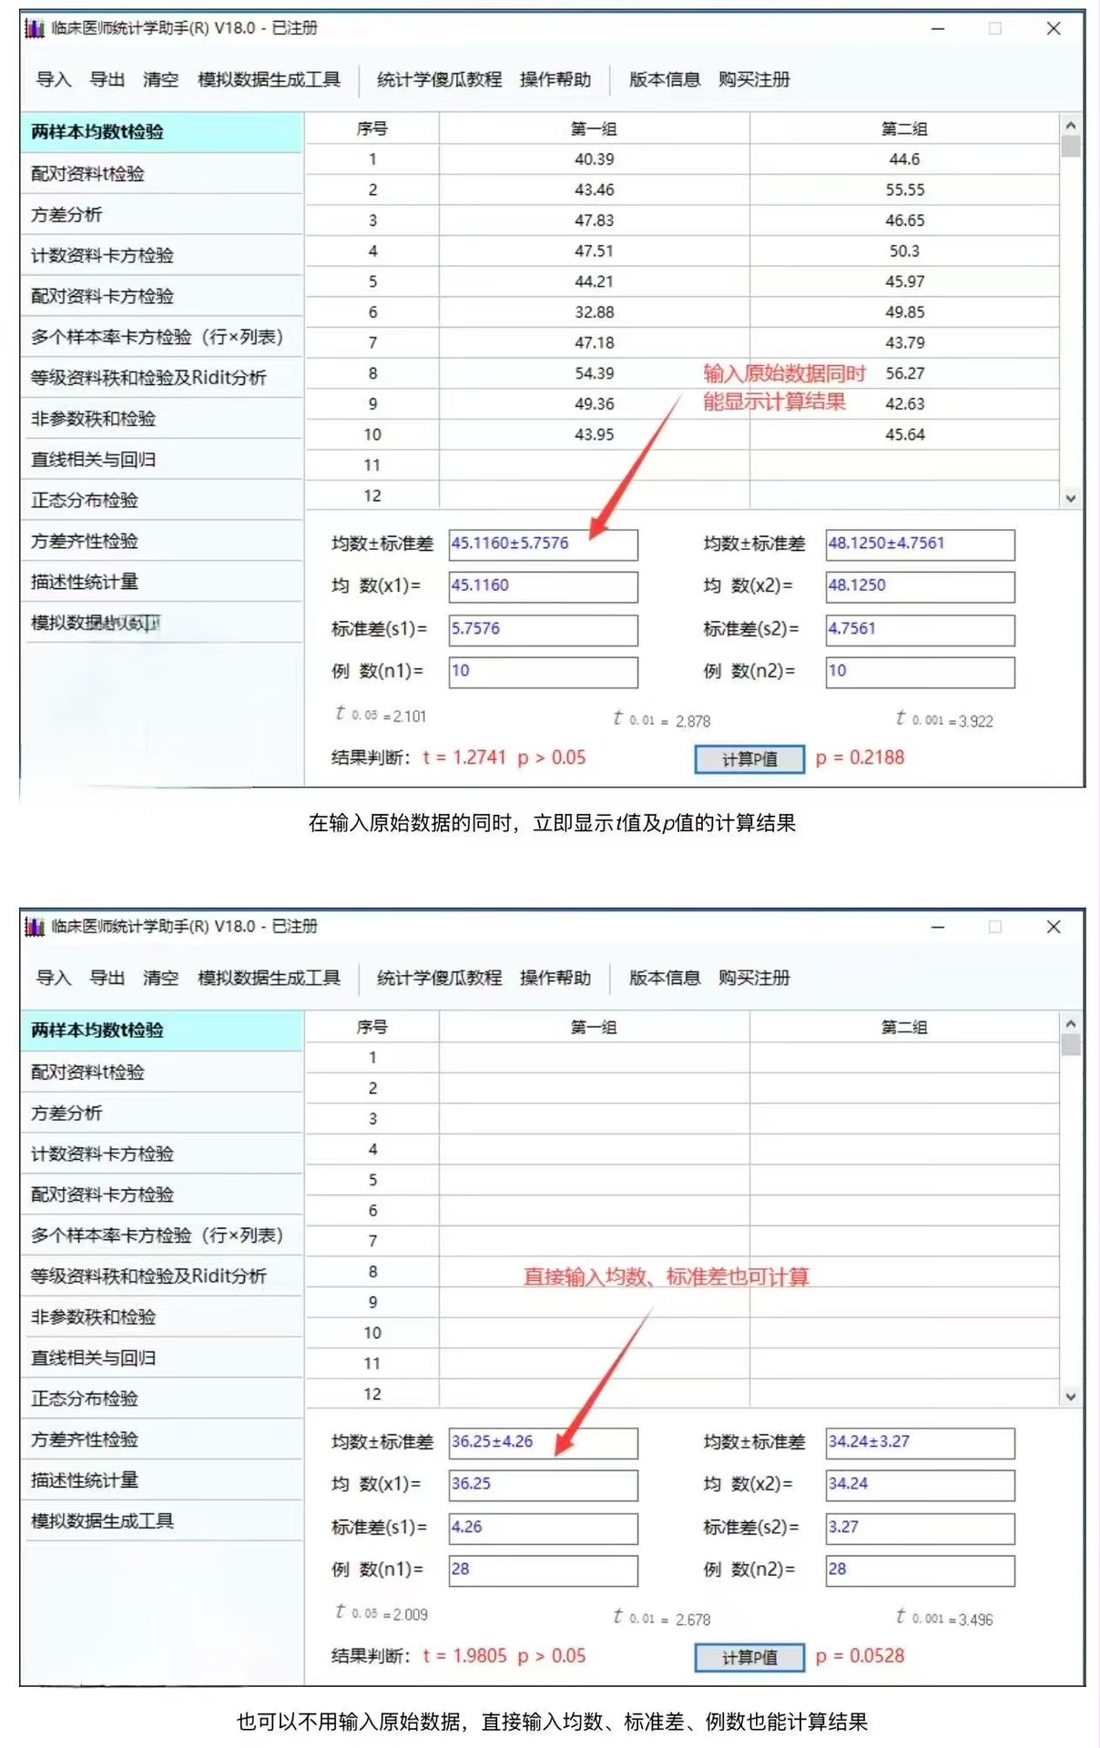Select 计数资料卡方检验 in the data-filled window sidebar

(x=162, y=255)
